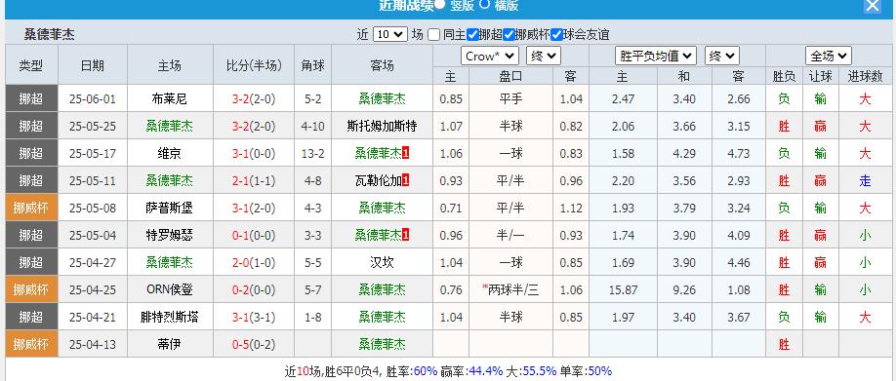The image size is (896, 381).
Task: Click the 维京 home team link
Action: coord(170,153)
